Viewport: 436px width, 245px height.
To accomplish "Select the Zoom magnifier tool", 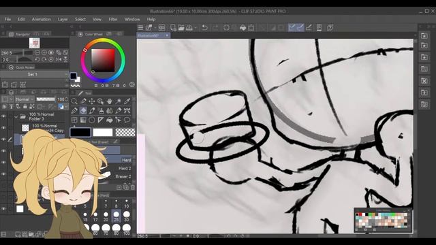I will point(74,101).
